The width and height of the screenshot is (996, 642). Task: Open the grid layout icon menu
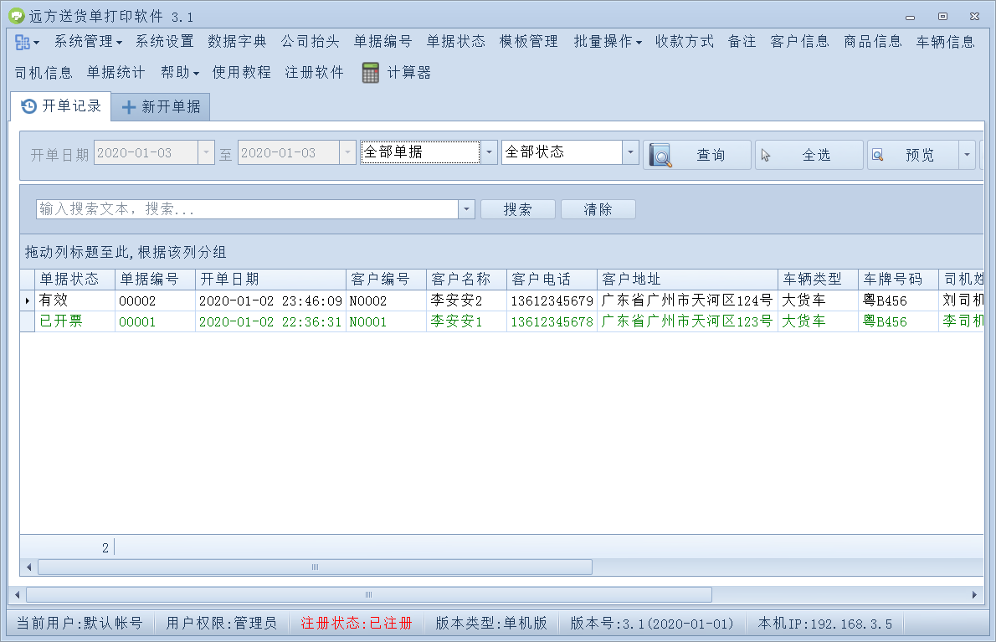26,42
